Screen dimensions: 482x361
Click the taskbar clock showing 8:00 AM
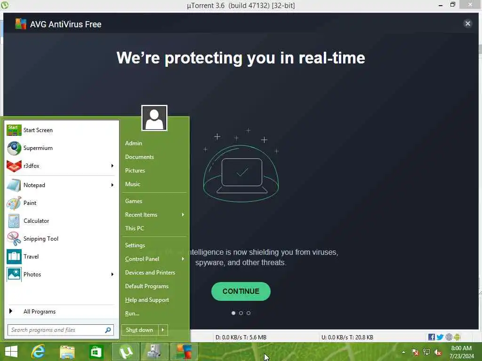click(461, 352)
